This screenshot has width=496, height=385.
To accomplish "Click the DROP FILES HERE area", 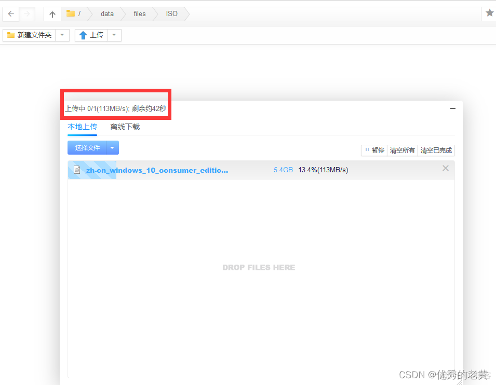I will [259, 268].
